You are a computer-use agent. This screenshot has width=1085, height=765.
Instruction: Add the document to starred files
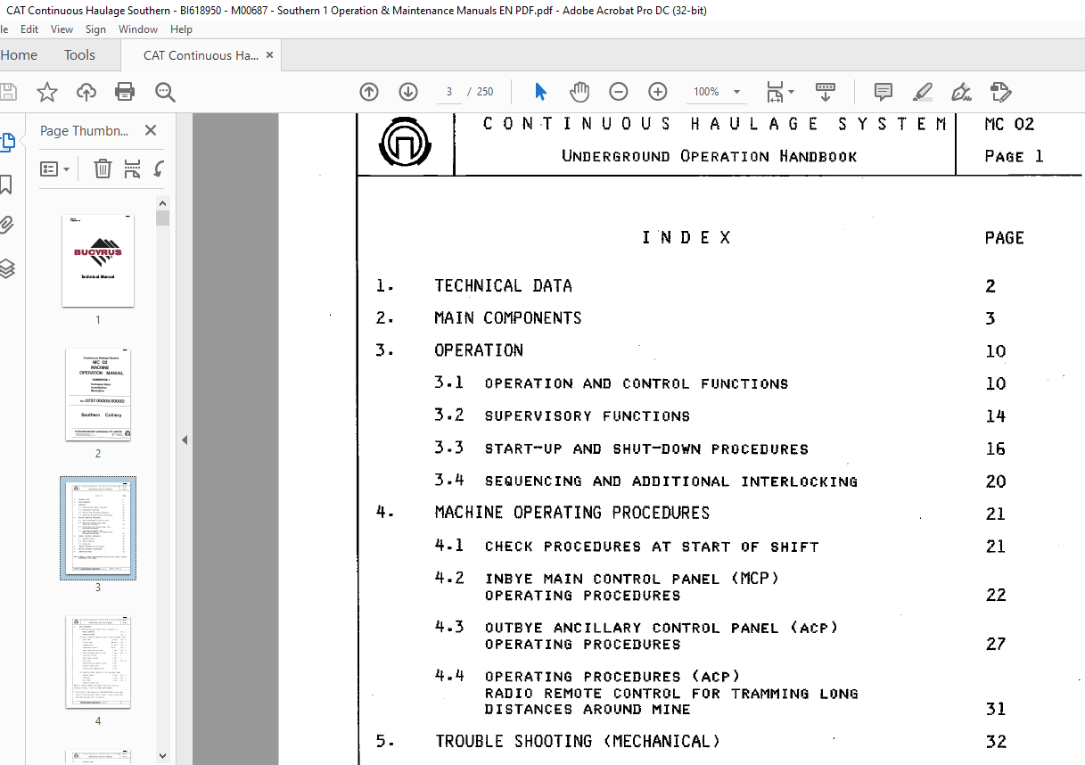[46, 92]
